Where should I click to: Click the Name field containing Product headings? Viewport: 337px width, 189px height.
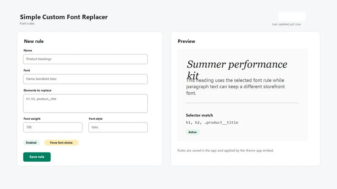click(x=86, y=59)
